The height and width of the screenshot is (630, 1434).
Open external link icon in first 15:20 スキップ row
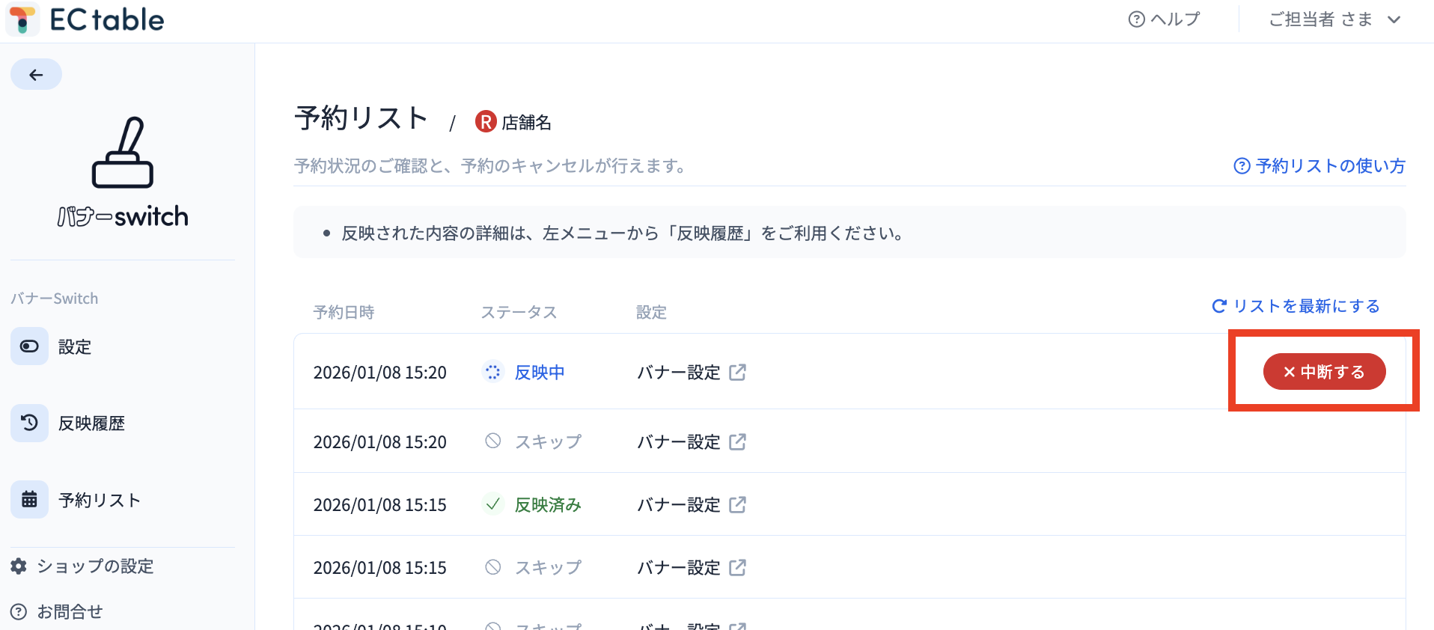pos(737,441)
